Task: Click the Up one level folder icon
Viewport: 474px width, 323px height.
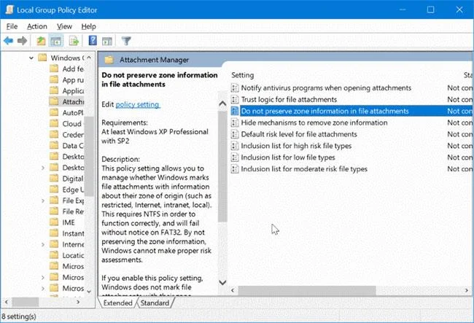Action: coord(41,41)
